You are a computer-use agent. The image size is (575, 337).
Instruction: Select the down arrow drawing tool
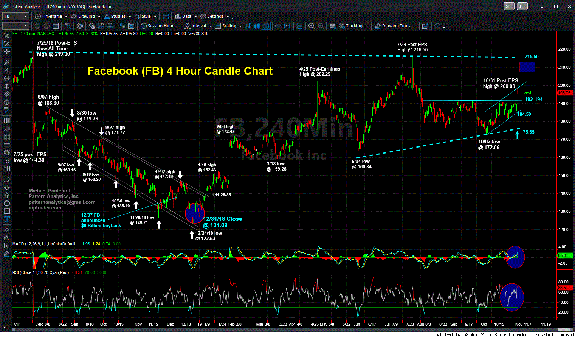point(6,187)
